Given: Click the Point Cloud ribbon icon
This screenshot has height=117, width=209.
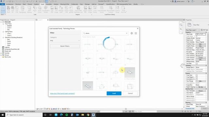Looking at the screenshot, I should pyautogui.click(x=40, y=9).
